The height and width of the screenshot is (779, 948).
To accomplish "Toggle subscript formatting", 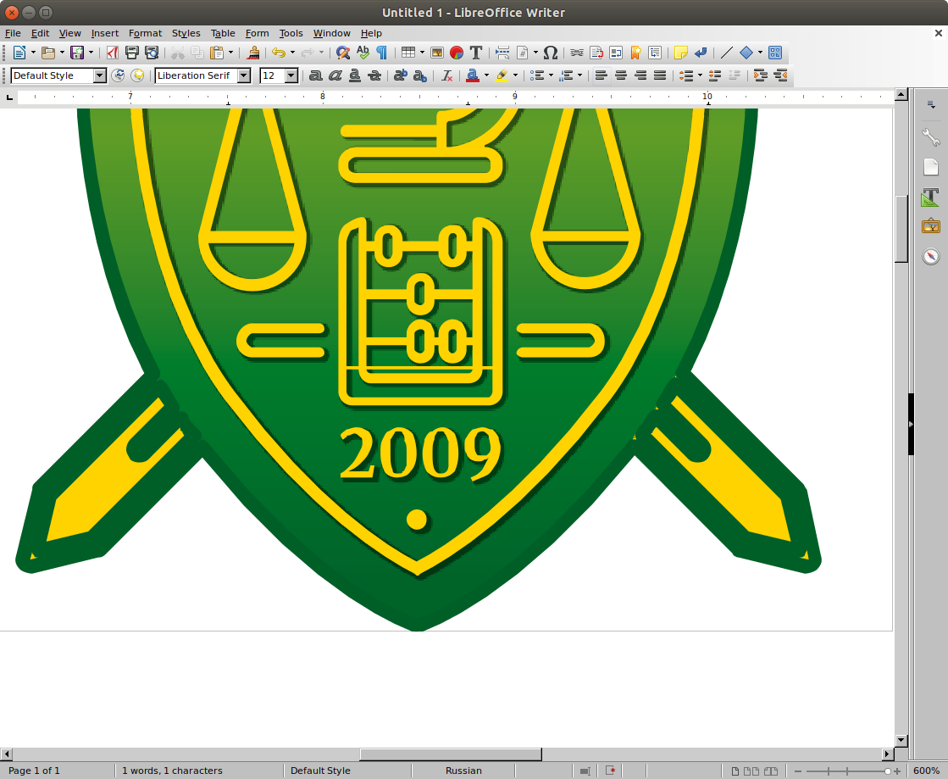I will tap(419, 75).
